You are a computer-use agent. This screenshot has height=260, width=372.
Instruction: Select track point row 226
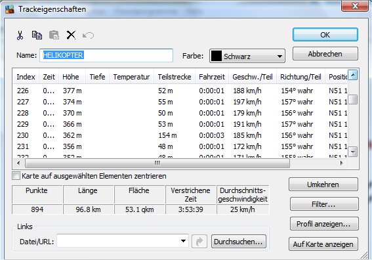tap(180, 91)
